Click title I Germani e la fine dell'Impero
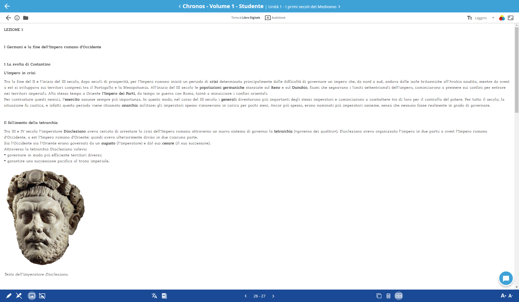Viewport: 519px width, 302px height. pos(53,47)
